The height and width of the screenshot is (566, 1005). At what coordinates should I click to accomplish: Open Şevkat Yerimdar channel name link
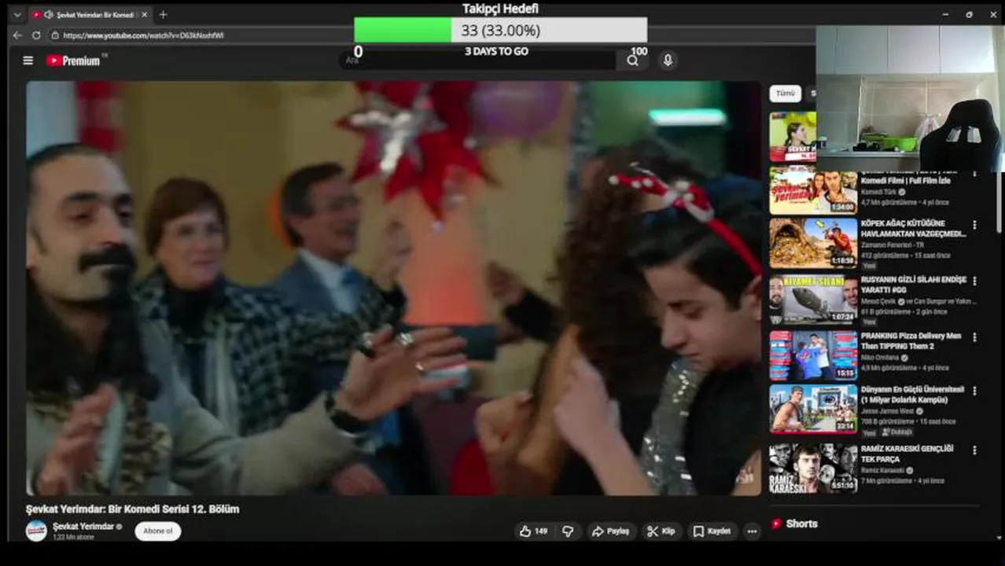pos(83,526)
